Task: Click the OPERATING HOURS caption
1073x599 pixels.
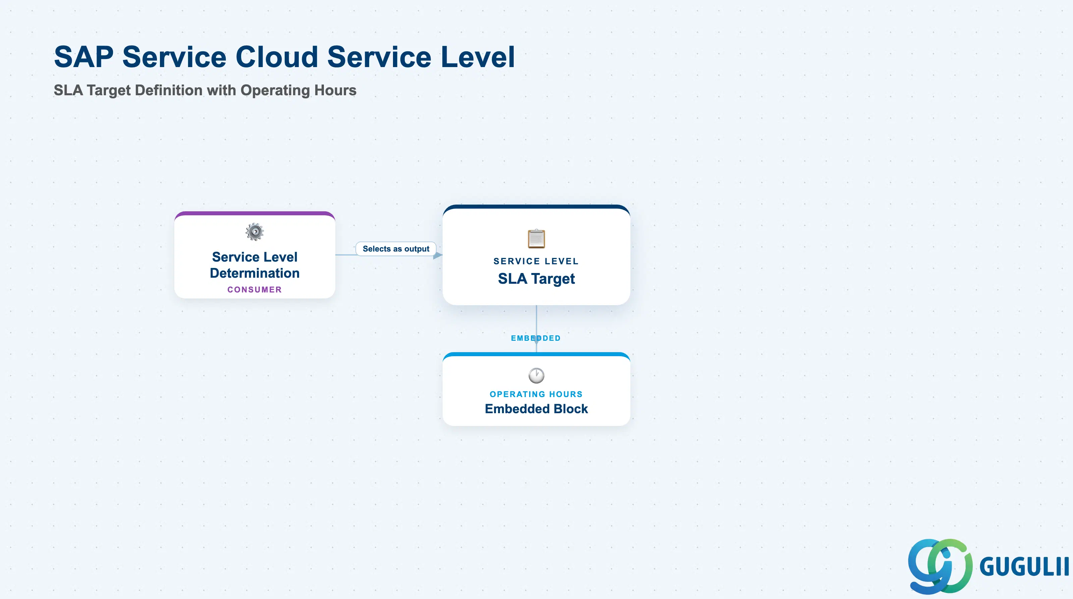Action: coord(536,394)
